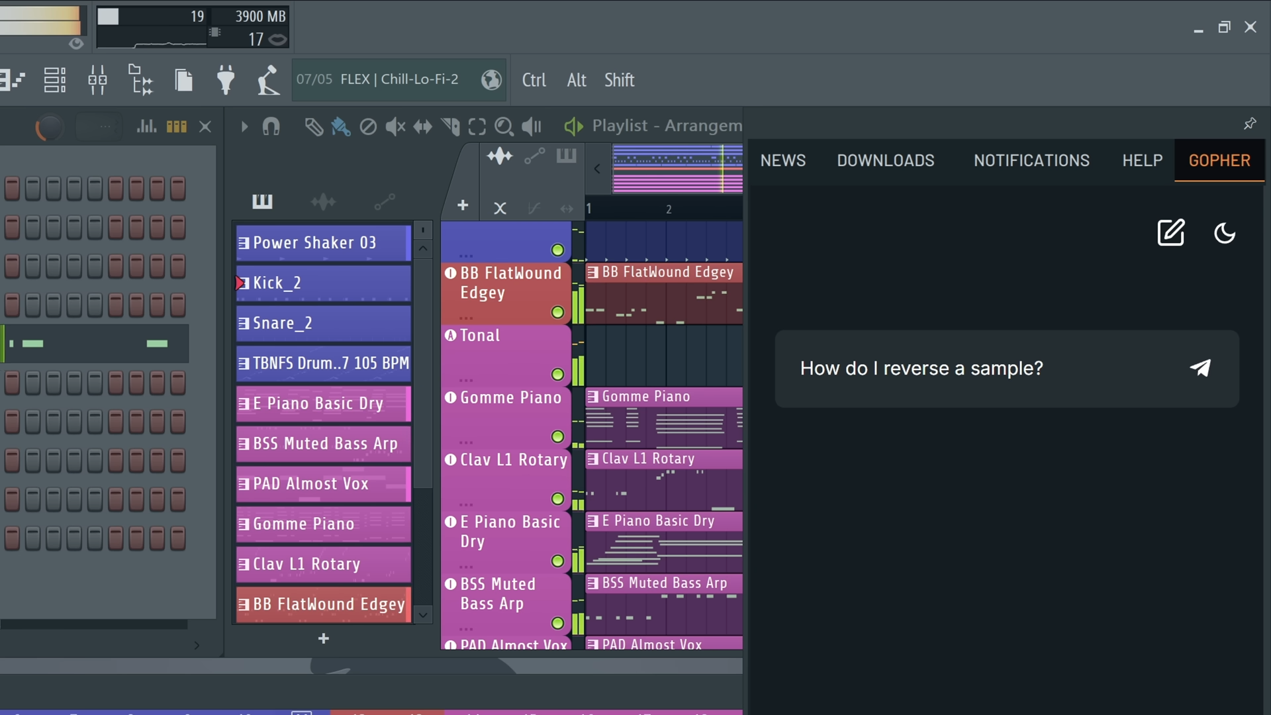Mute the Tonal track green light

pyautogui.click(x=557, y=375)
